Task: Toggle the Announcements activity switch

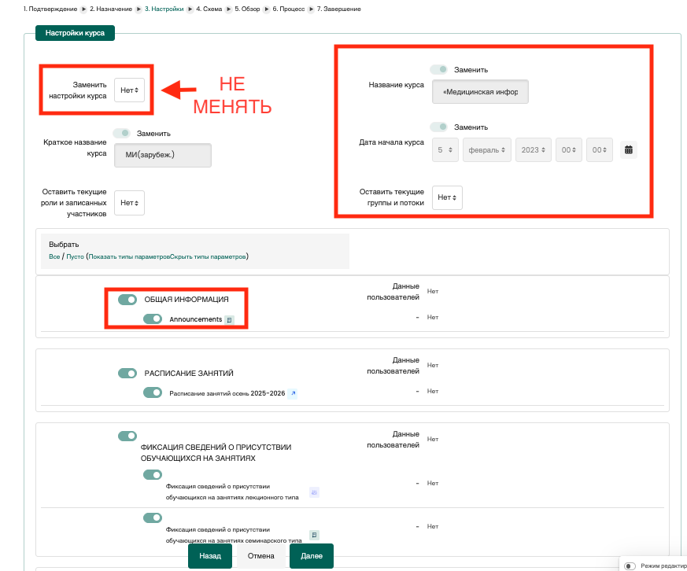Action: coord(153,319)
